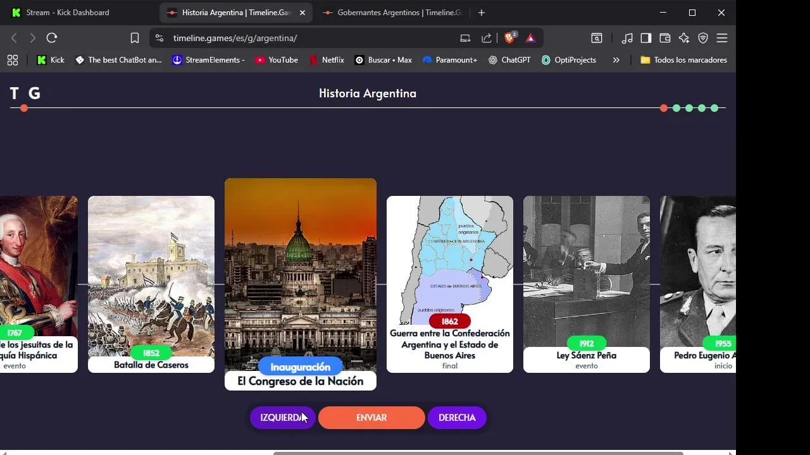Screen dimensions: 810x455
Task: Go back with the browser back arrow
Action: 14,38
